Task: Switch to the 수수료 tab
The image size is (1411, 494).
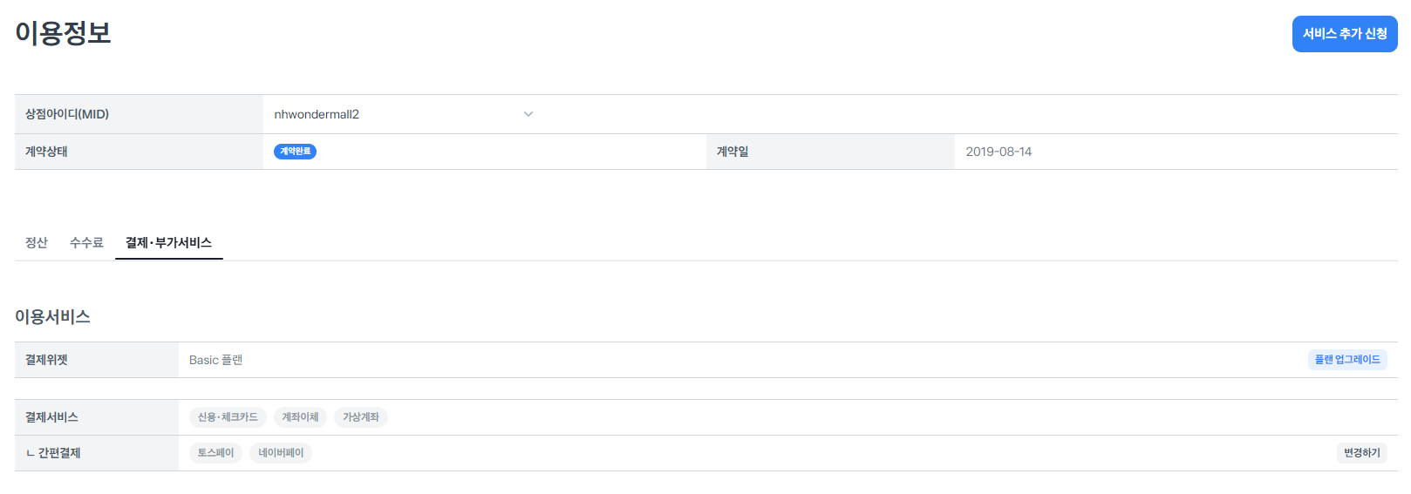Action: [86, 242]
